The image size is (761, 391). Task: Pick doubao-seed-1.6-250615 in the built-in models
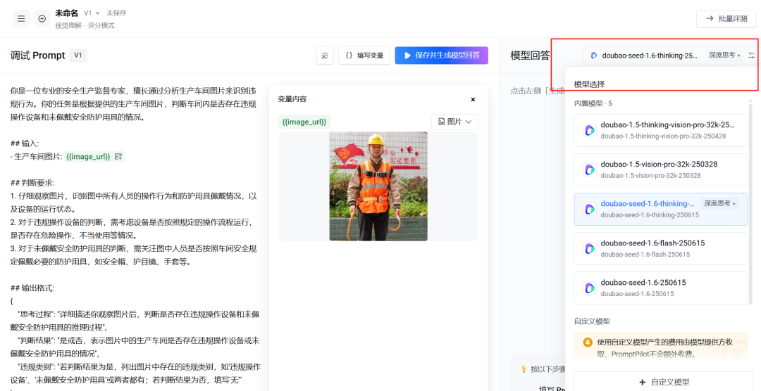(660, 288)
